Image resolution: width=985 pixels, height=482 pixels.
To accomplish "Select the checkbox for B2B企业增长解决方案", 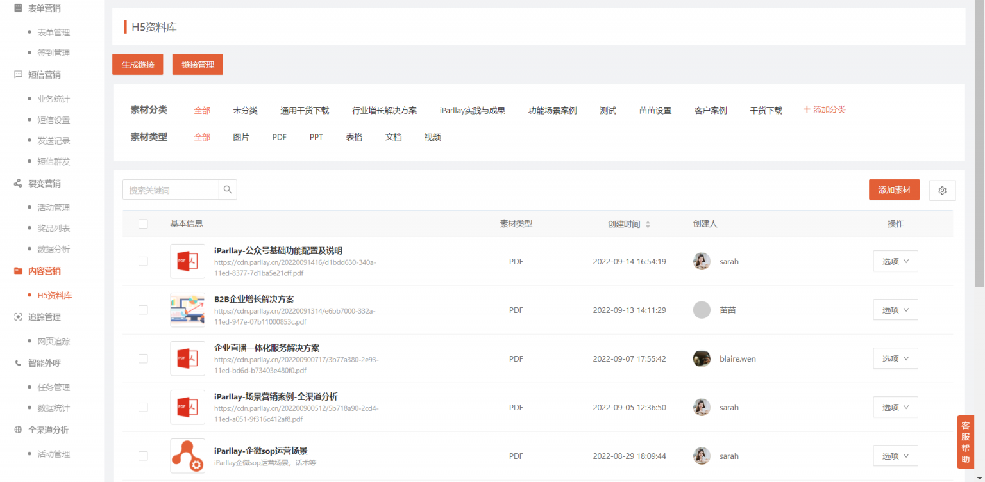I will point(142,310).
